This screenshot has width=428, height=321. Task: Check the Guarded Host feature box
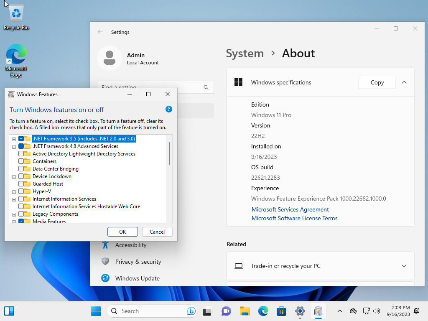[21, 184]
